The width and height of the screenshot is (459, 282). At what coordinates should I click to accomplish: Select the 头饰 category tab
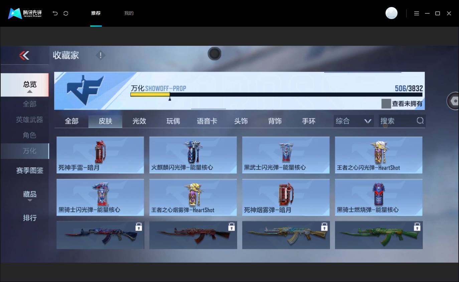[x=241, y=121]
